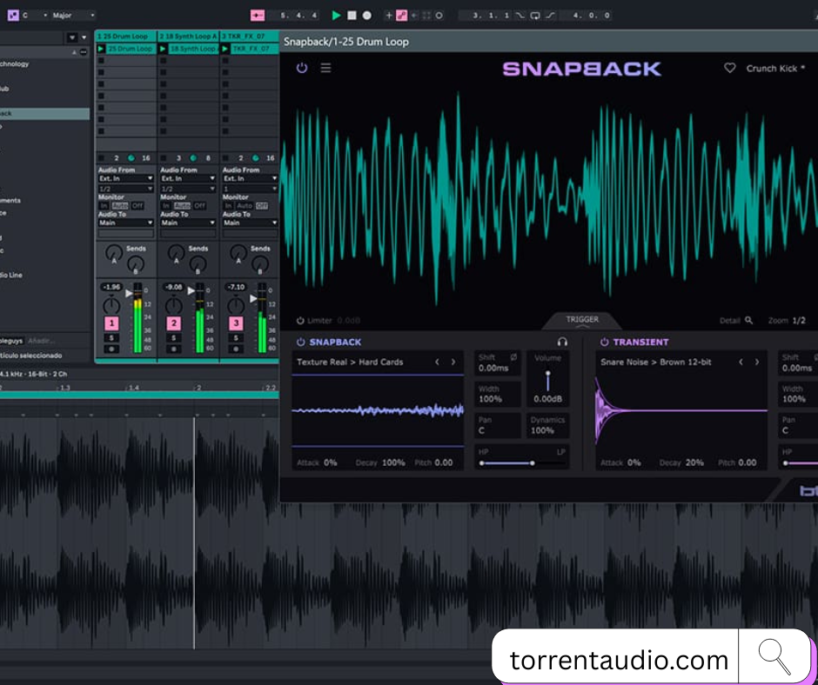Click the Record button in transport

click(366, 15)
